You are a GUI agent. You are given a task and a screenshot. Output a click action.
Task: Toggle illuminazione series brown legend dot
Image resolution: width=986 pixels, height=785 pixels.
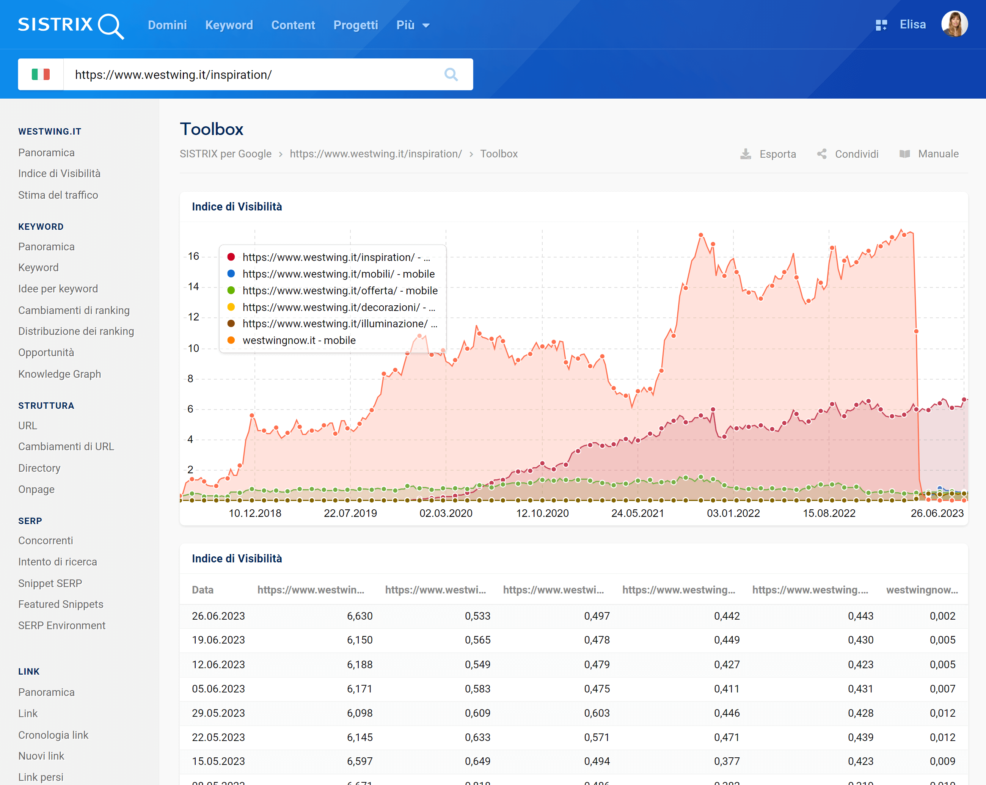coord(231,323)
